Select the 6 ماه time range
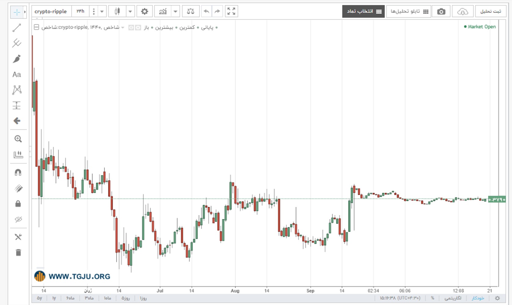This screenshot has width=512, height=305. pyautogui.click(x=70, y=298)
